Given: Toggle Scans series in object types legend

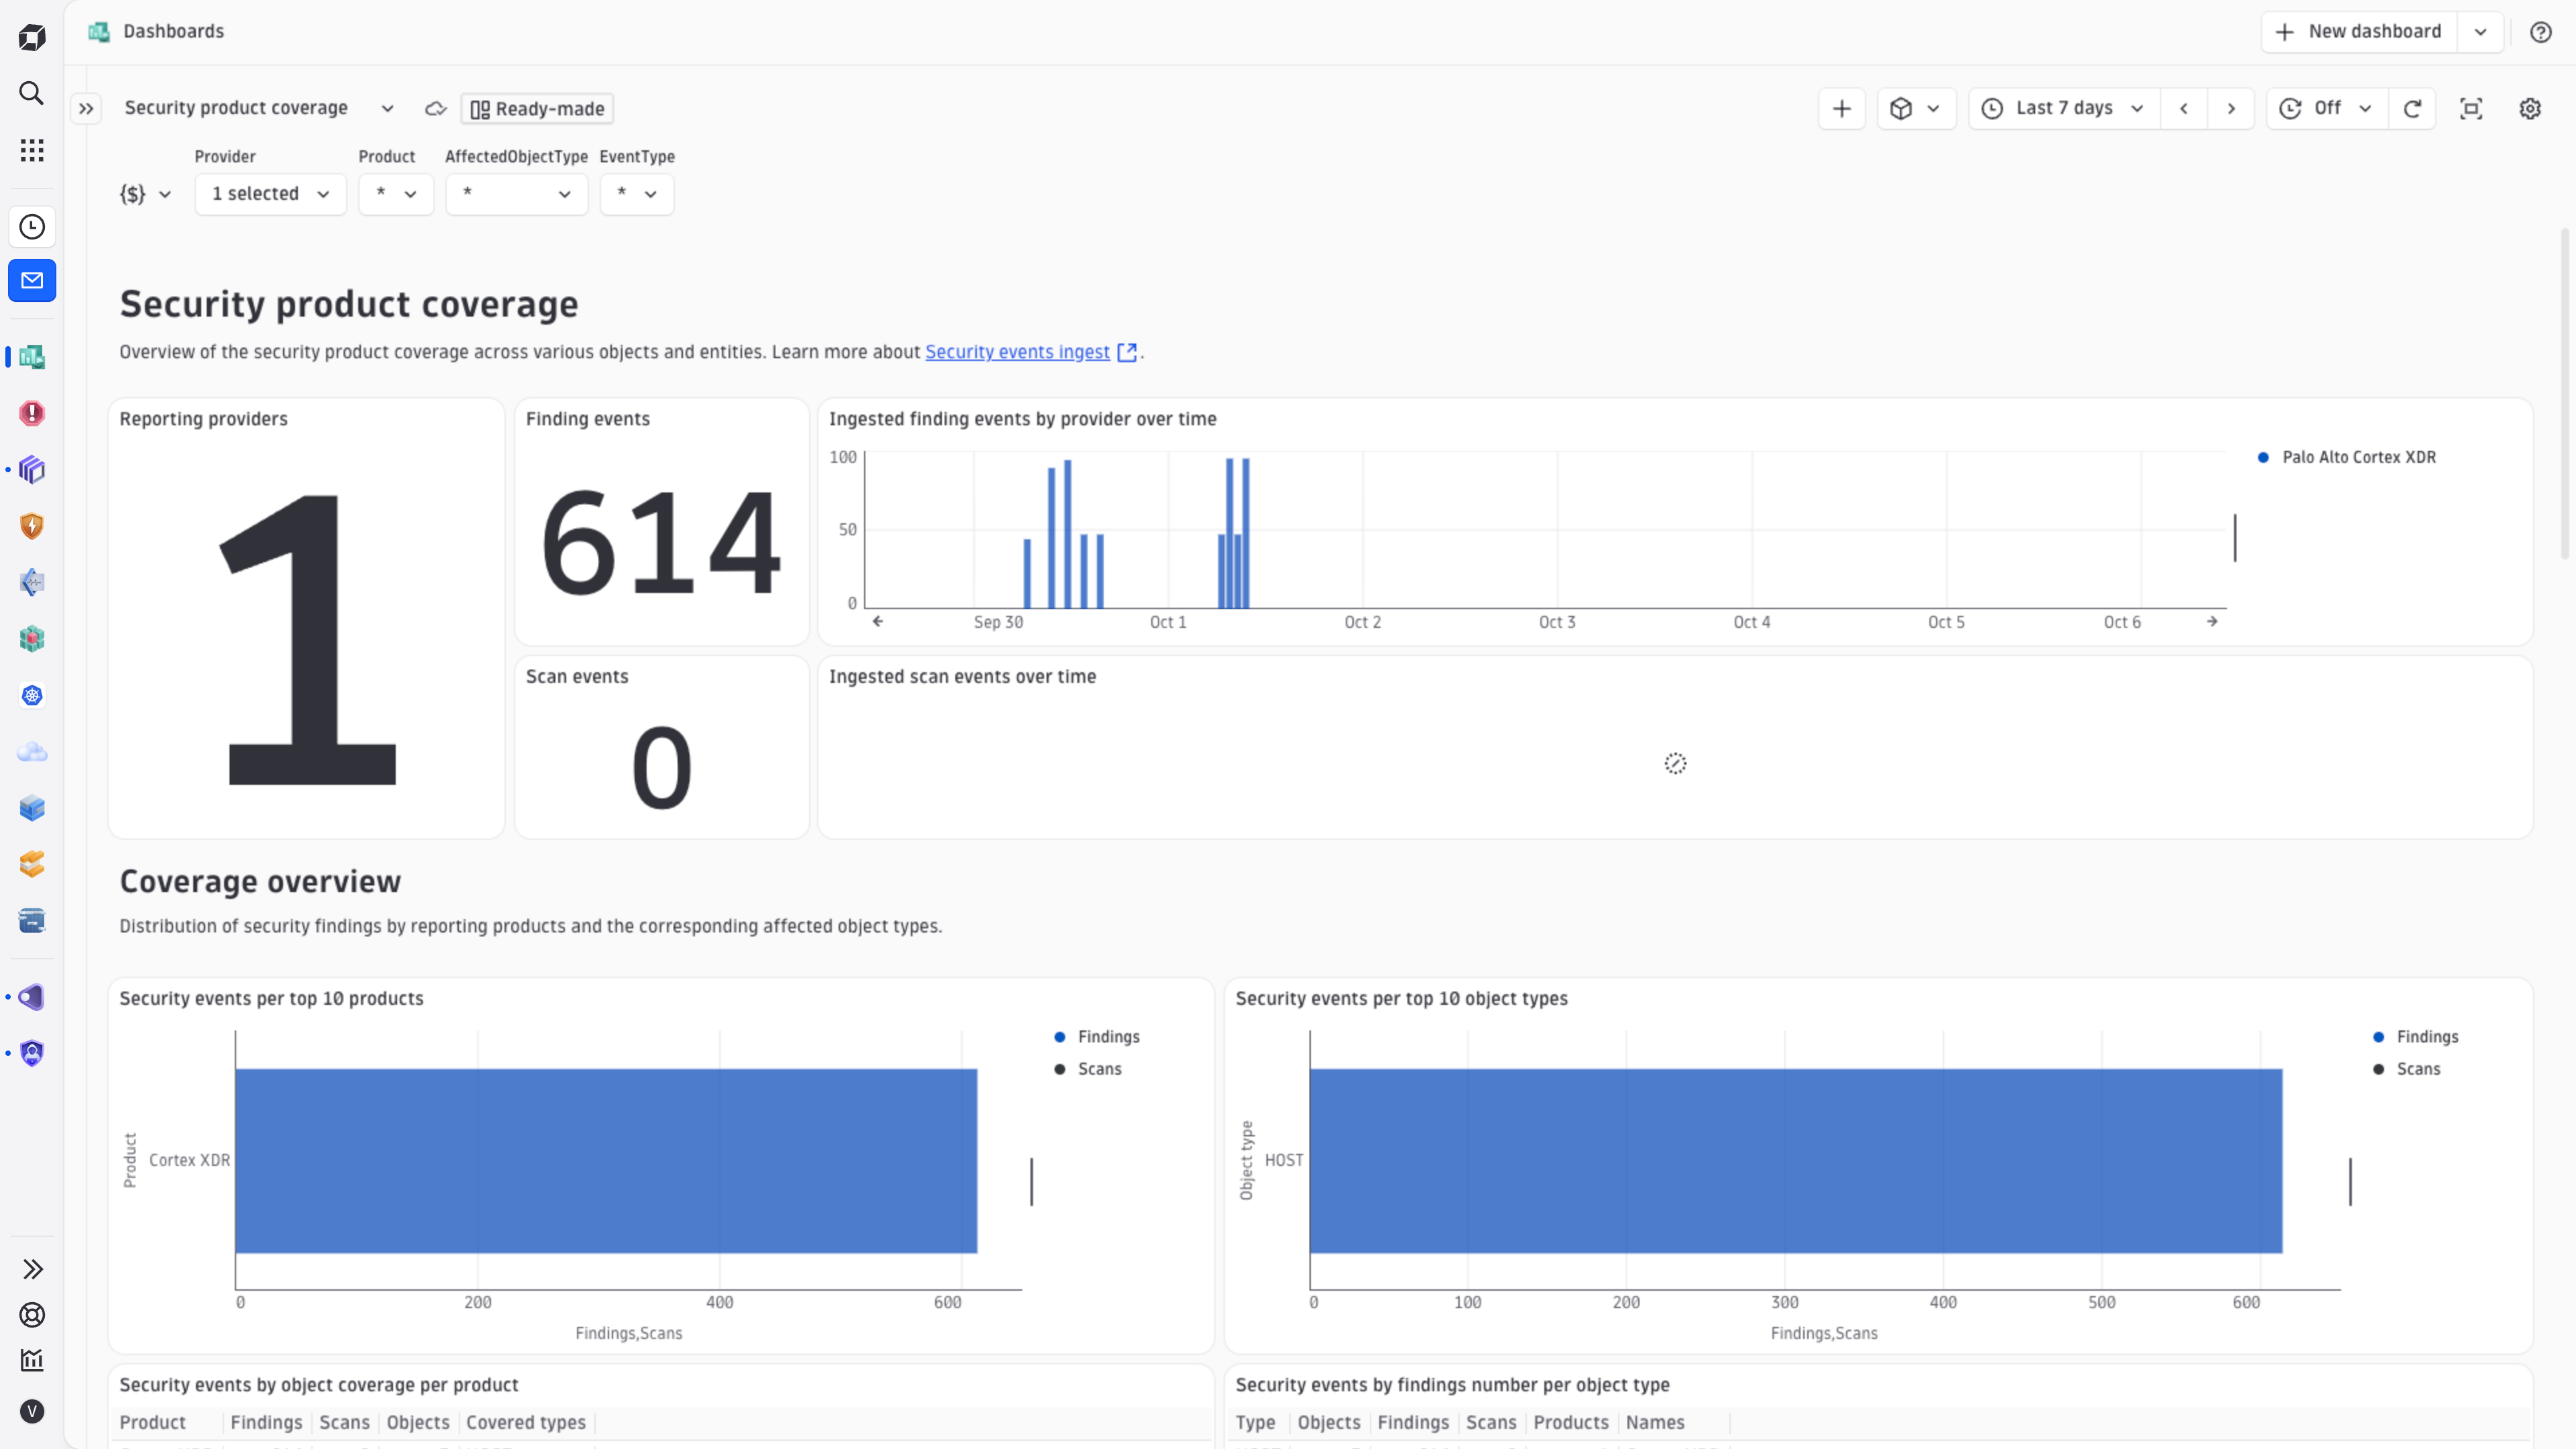Looking at the screenshot, I should 2407,1069.
